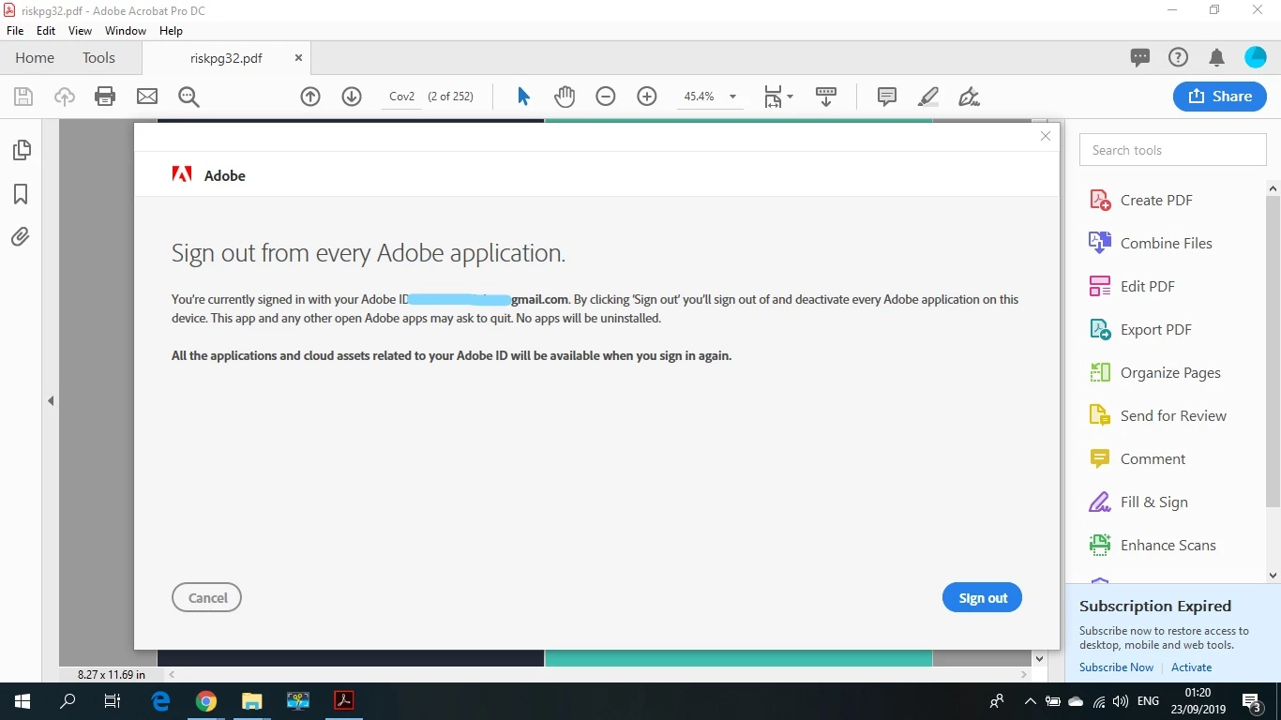Screen dimensions: 1281x720
Task: Open the Help question mark icon
Action: coord(1178,57)
